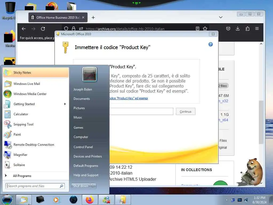The width and height of the screenshot is (273, 205).
Task: Click the blue help icon in Office dialog
Action: tap(211, 44)
